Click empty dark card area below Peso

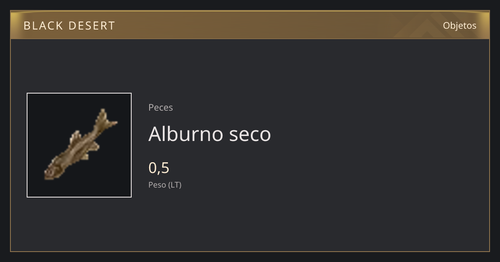point(250,220)
